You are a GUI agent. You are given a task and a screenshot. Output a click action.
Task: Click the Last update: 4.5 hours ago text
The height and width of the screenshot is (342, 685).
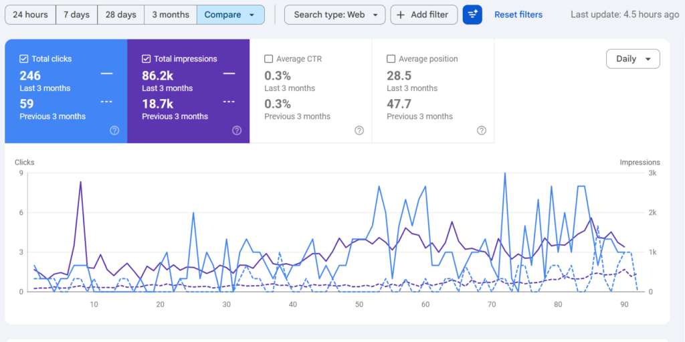[625, 15]
